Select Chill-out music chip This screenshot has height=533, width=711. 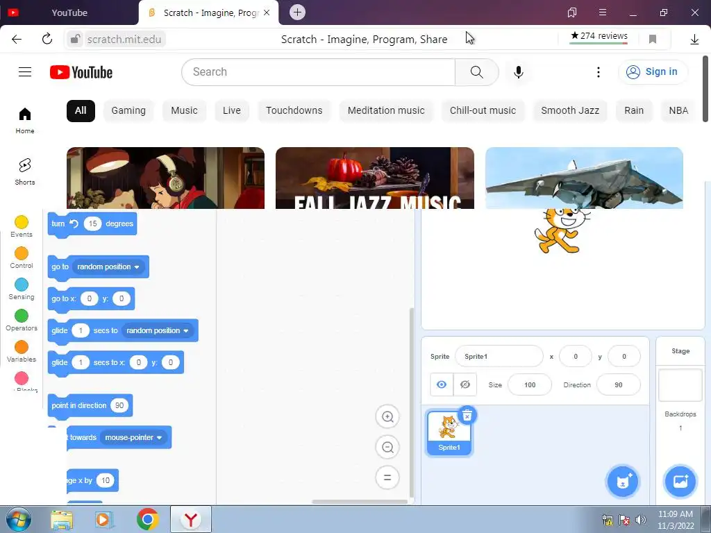[483, 110]
